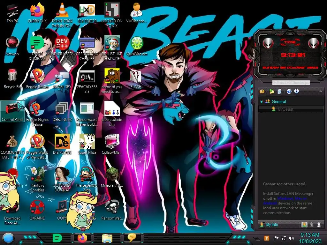Open the taskbar clock showing 9:13 AM
Screen dimensions: 327x245
click(310, 238)
